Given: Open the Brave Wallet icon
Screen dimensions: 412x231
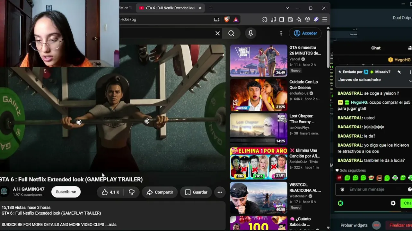Looking at the screenshot, I should pyautogui.click(x=291, y=20).
